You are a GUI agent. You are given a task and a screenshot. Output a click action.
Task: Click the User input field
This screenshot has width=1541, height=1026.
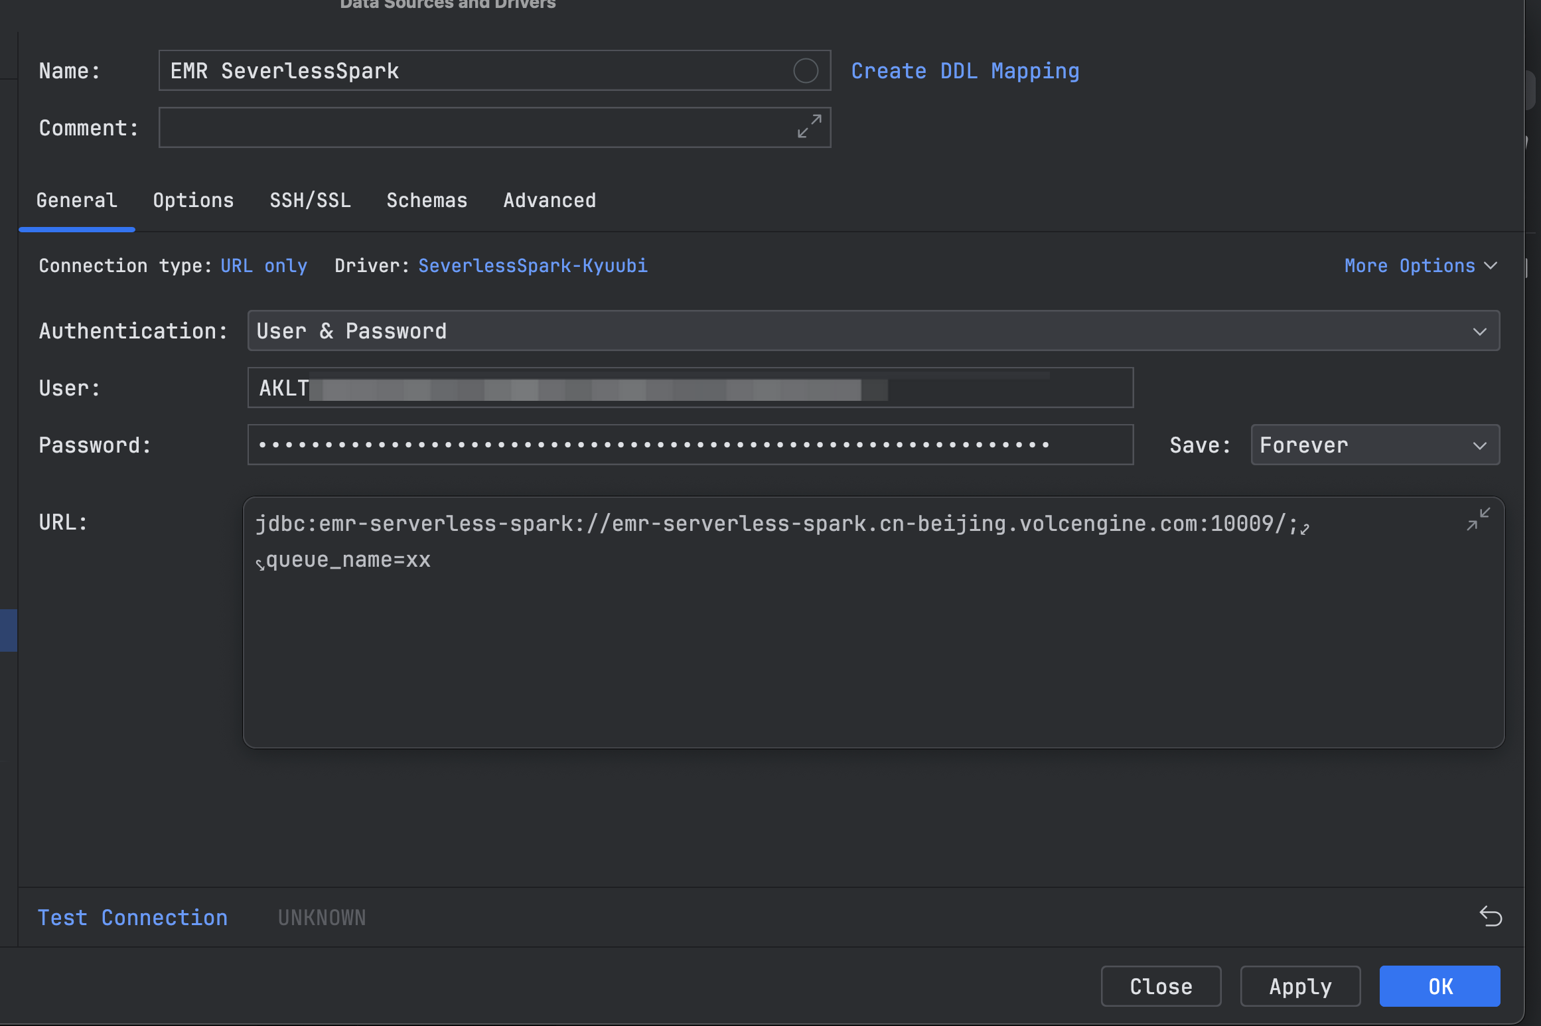tap(690, 388)
